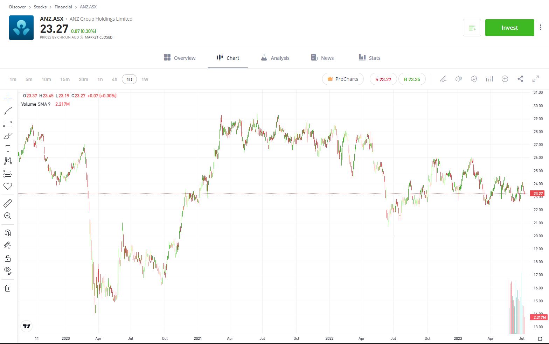
Task: Activate the zoom in tool
Action: (x=8, y=216)
